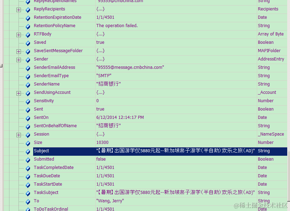Select the RetentionExpirationDate property name

click(x=58, y=17)
